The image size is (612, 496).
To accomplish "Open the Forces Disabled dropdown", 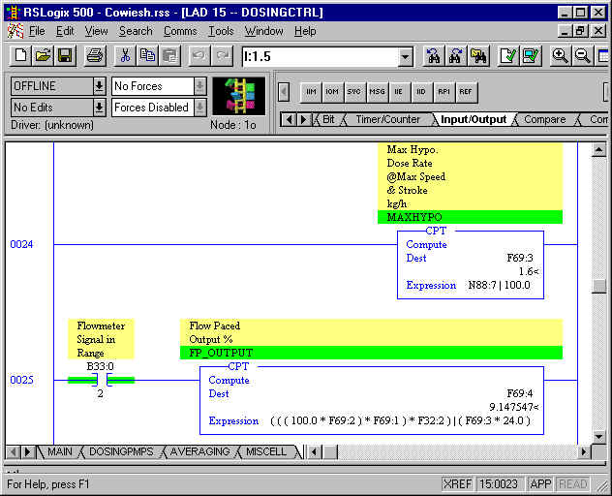I will (199, 107).
